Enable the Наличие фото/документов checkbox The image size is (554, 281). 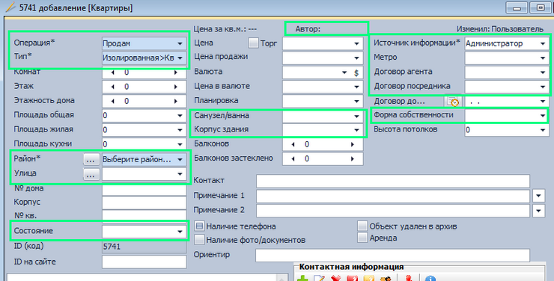[199, 240]
